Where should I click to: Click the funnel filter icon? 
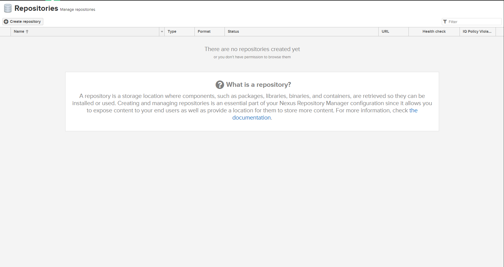(x=445, y=22)
